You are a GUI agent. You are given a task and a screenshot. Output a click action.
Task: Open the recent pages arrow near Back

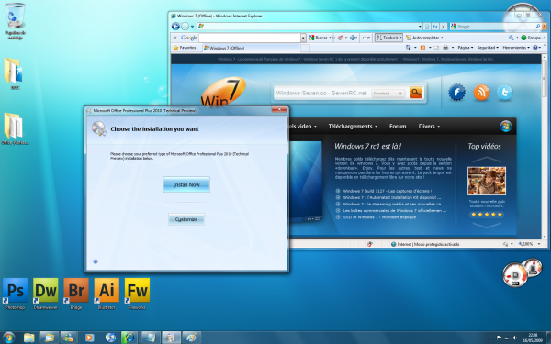tap(193, 27)
